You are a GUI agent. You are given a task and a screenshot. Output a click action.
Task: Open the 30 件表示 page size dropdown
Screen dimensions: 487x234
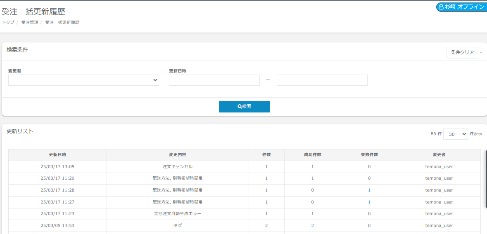[x=456, y=134]
